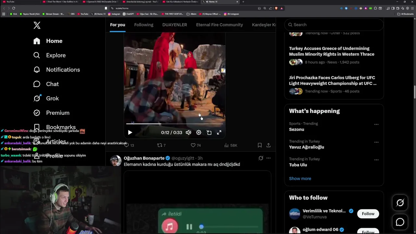
Task: Open the Eternal Fire Community tab
Action: pyautogui.click(x=219, y=25)
